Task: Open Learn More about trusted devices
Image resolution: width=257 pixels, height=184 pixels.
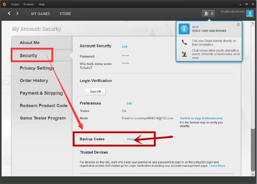Action: 217,166
